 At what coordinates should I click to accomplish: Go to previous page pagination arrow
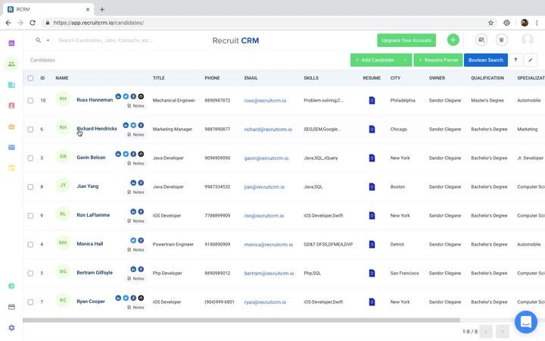click(x=486, y=332)
